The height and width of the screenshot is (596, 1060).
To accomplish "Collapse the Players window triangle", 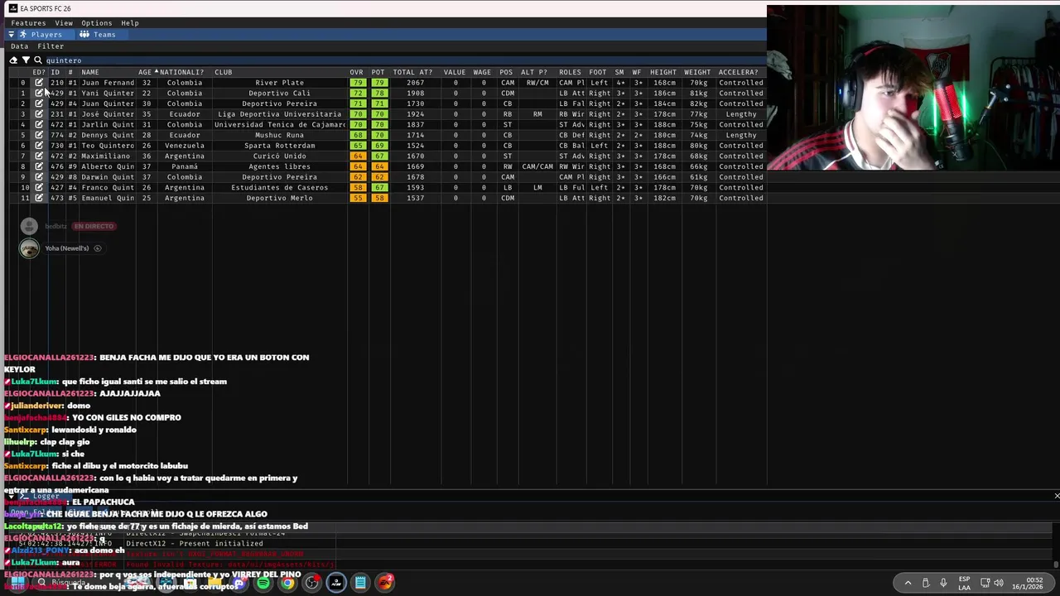I will tap(12, 35).
